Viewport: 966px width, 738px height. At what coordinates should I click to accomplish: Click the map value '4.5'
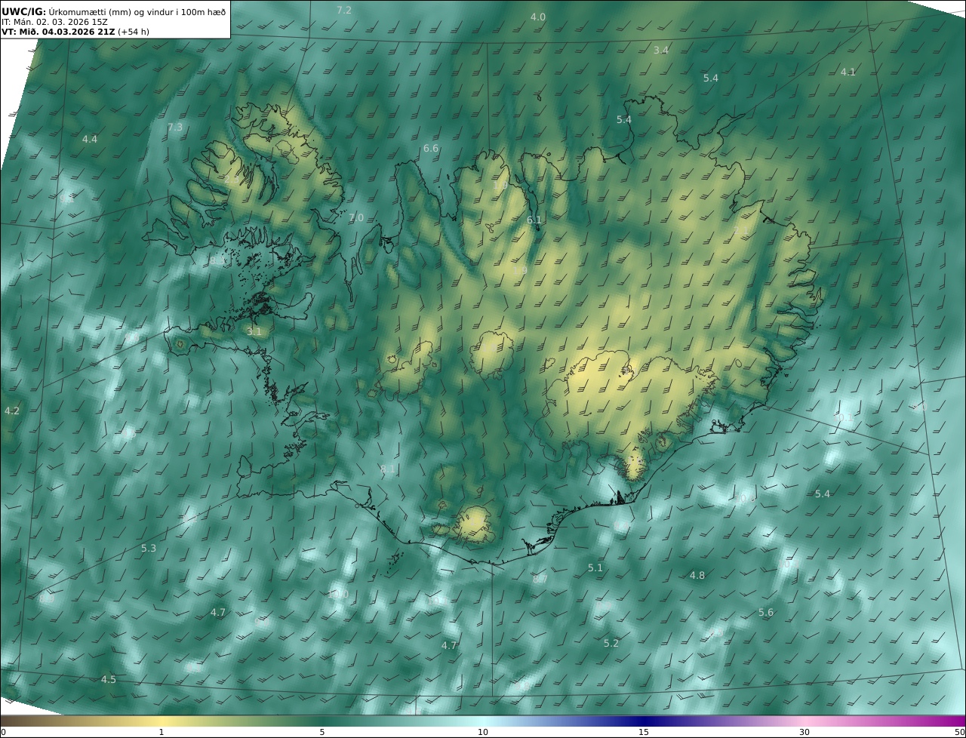tap(109, 679)
